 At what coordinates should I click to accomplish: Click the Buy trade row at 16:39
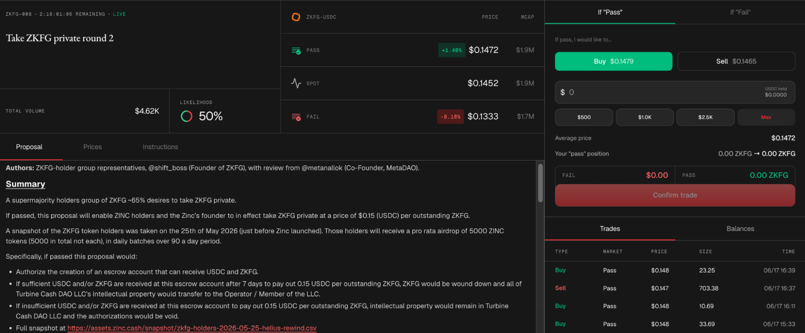coord(675,270)
